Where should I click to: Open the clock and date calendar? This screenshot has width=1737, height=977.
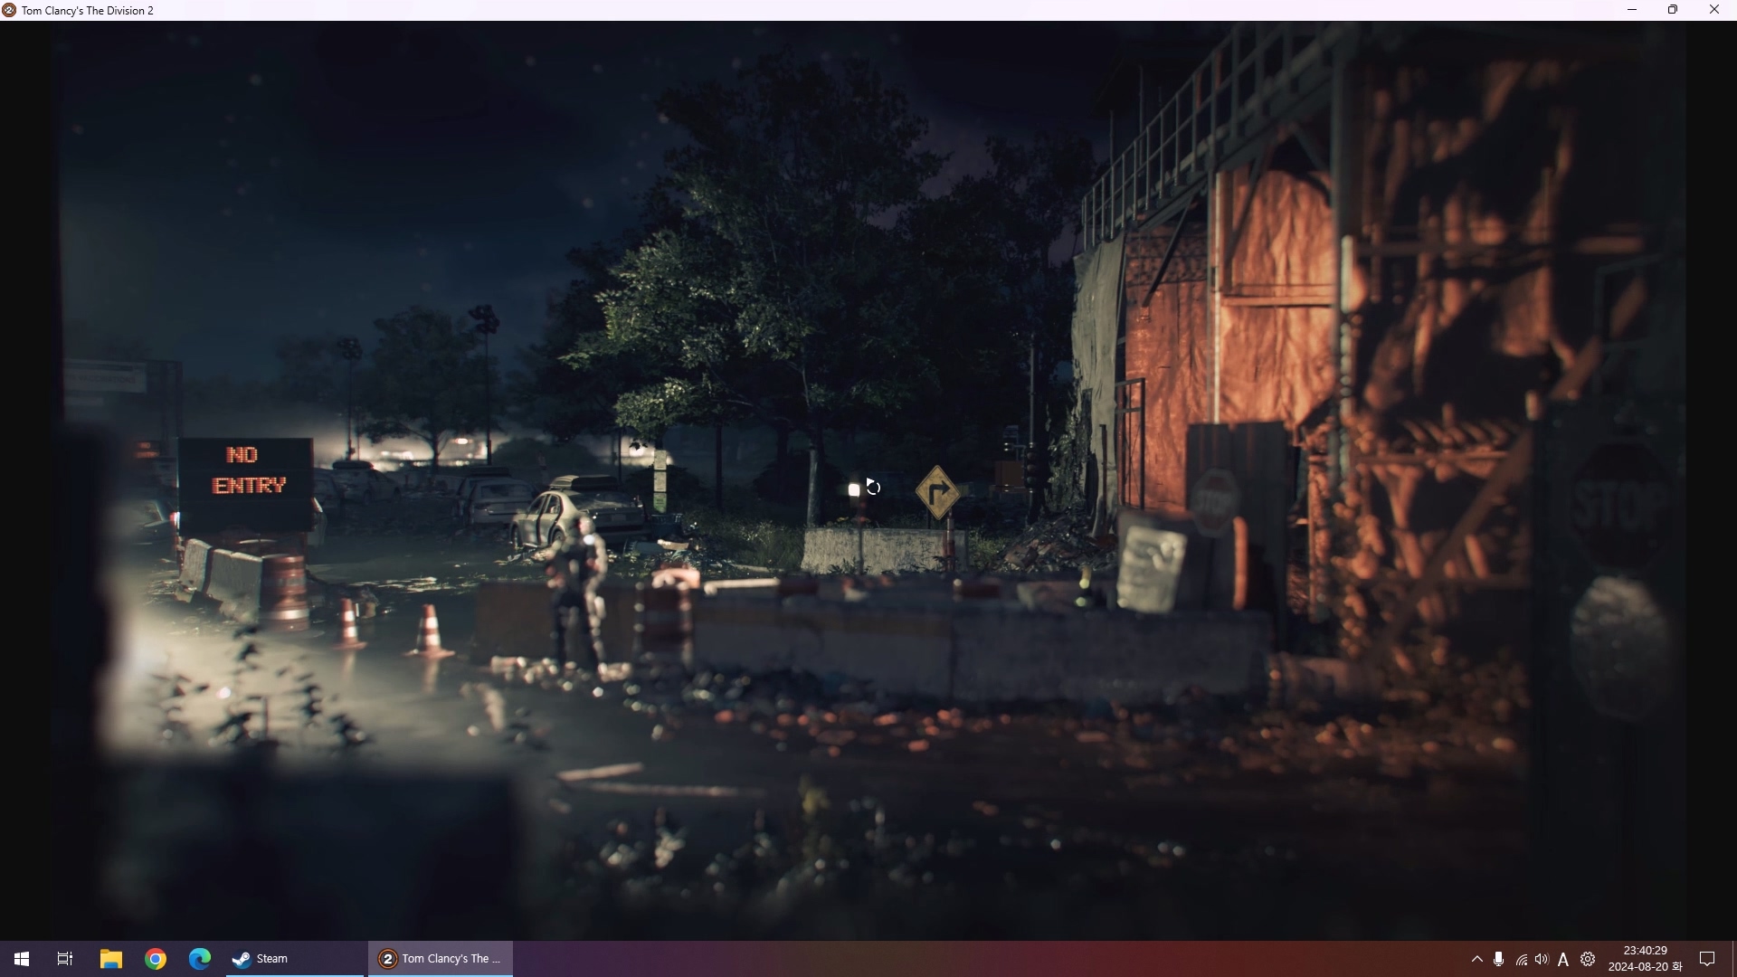tap(1645, 959)
